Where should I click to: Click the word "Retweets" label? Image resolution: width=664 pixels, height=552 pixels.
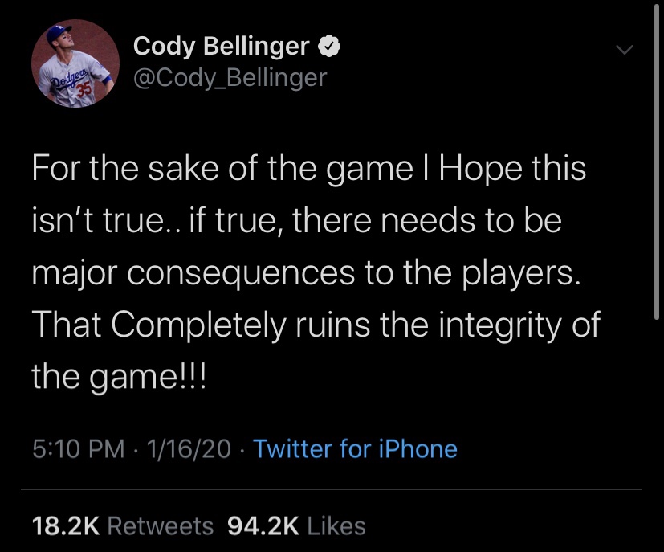click(x=160, y=526)
